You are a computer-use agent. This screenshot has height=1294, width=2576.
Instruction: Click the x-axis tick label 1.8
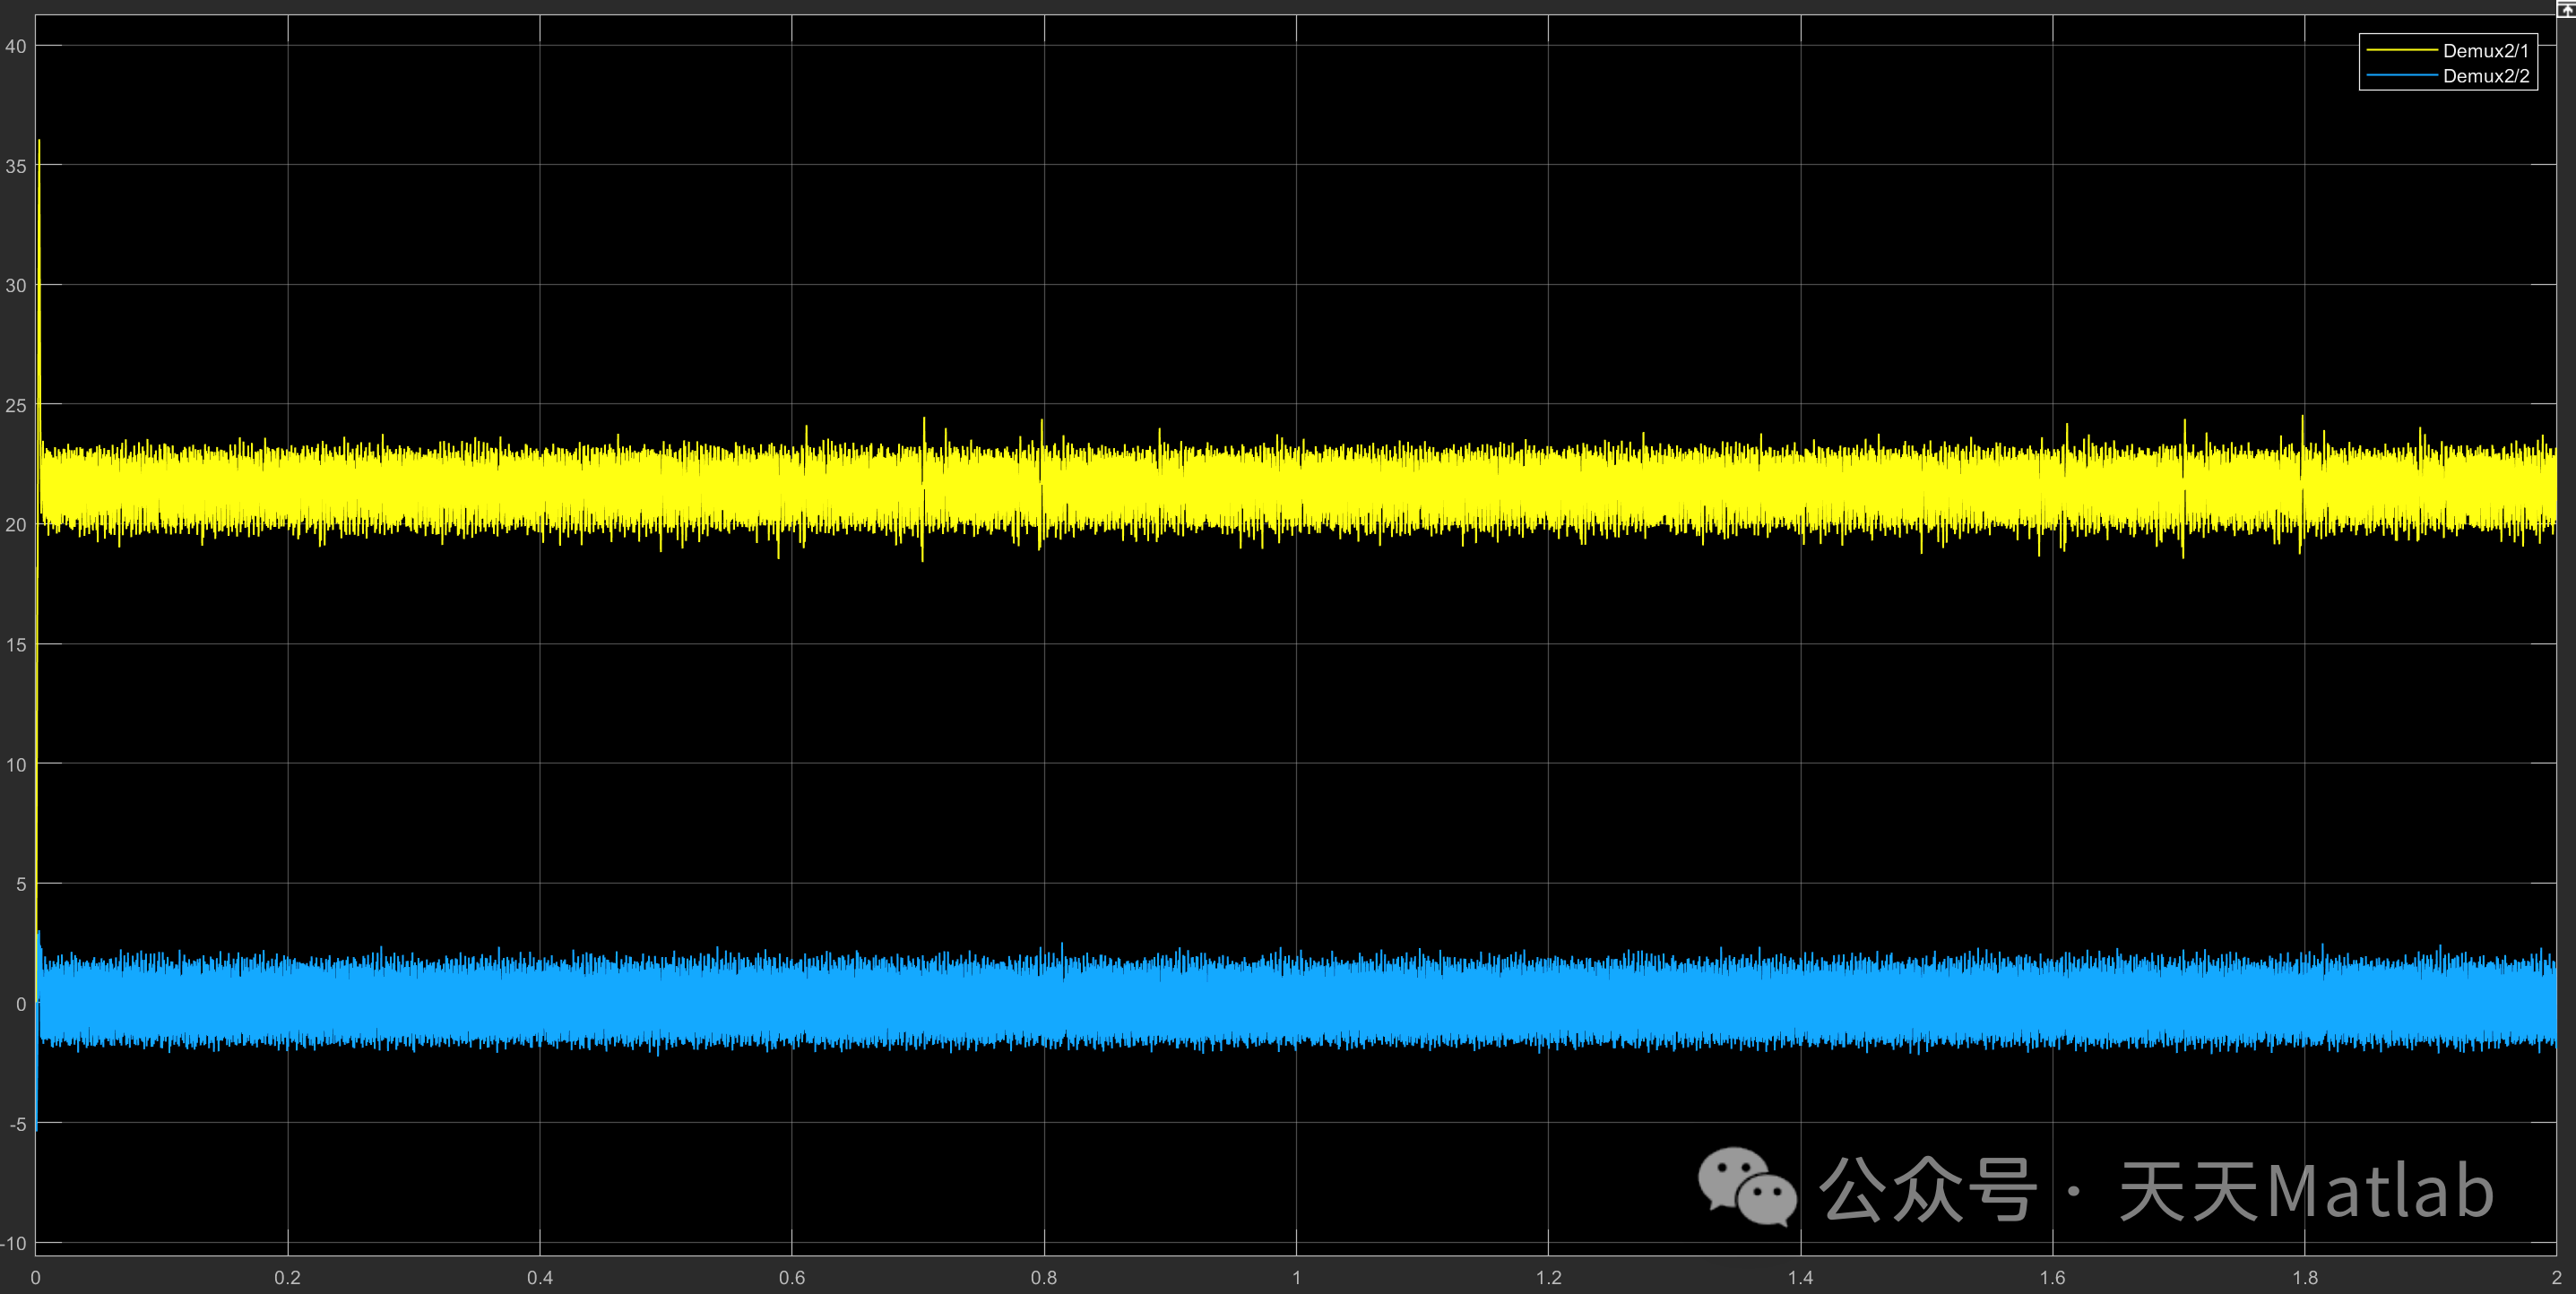pos(2305,1277)
